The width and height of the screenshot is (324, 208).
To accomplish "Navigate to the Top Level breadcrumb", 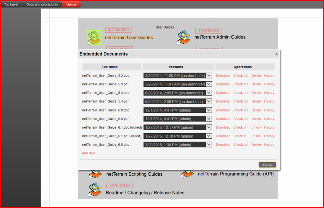I will pyautogui.click(x=11, y=4).
